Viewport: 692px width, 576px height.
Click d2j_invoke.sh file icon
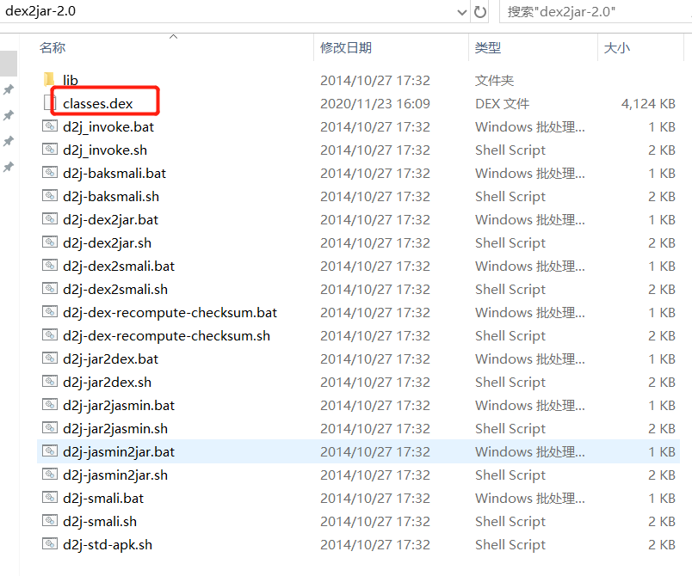coord(49,150)
